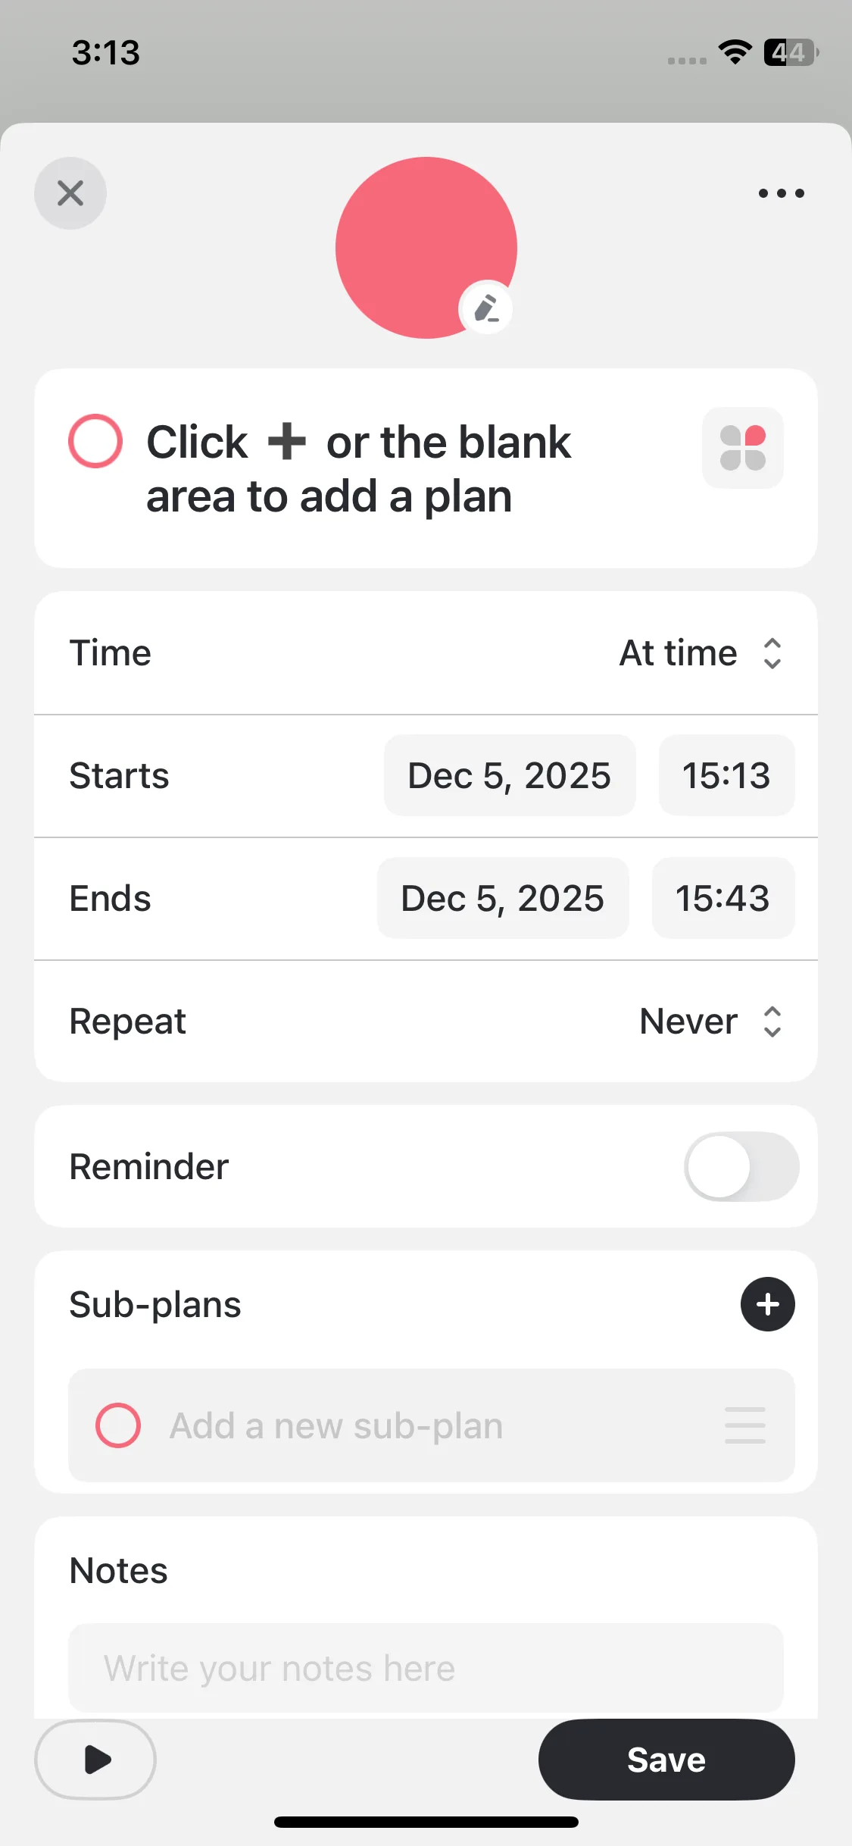Close the plan editor with X
Screen dimensions: 852x1846
(70, 193)
